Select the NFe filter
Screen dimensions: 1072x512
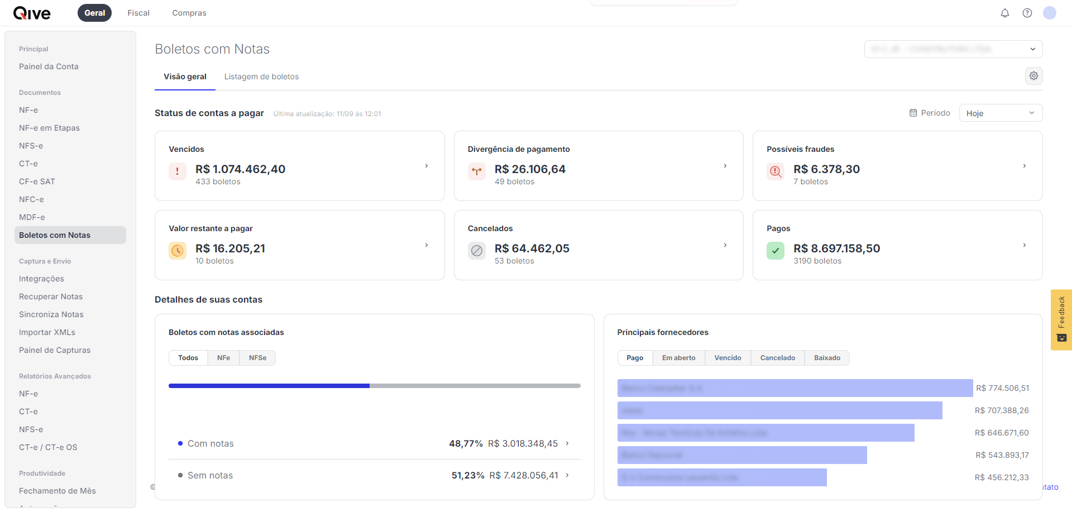tap(223, 358)
